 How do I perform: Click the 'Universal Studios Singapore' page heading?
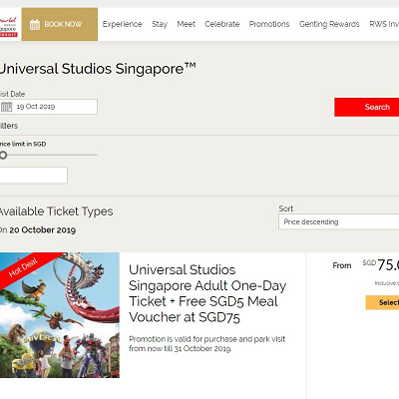(98, 69)
